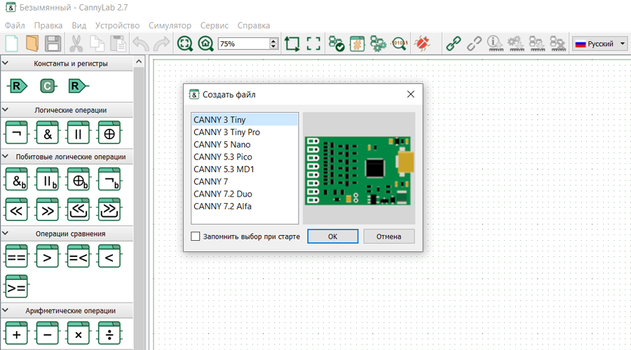Collapse the 'Логические операции' section
The image size is (631, 350).
6,109
